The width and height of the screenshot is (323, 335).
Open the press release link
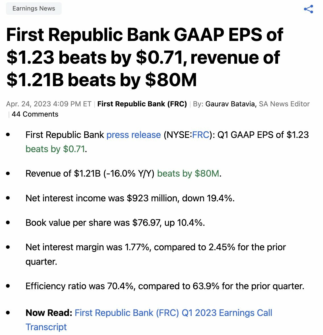134,135
